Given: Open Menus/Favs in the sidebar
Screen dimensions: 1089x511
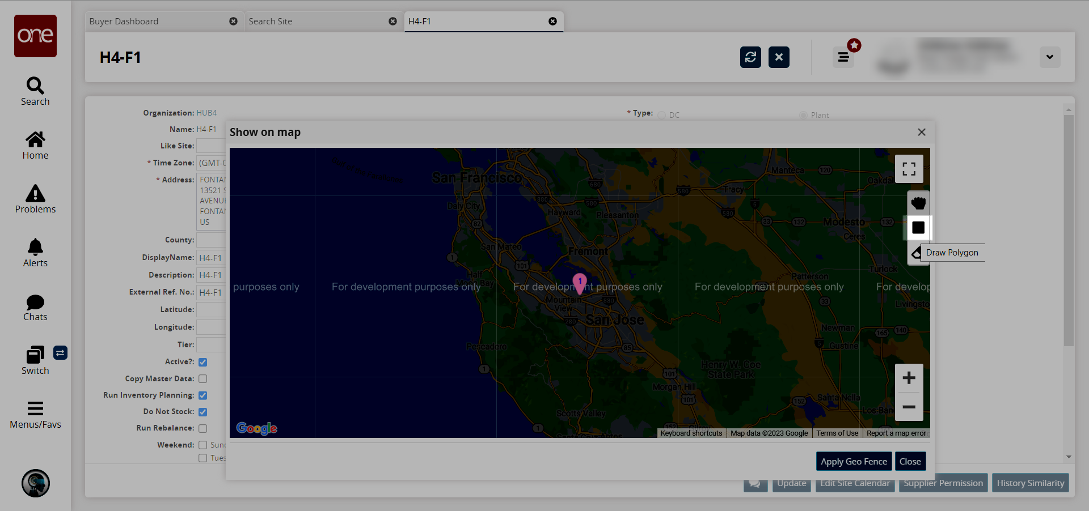Looking at the screenshot, I should click(35, 415).
